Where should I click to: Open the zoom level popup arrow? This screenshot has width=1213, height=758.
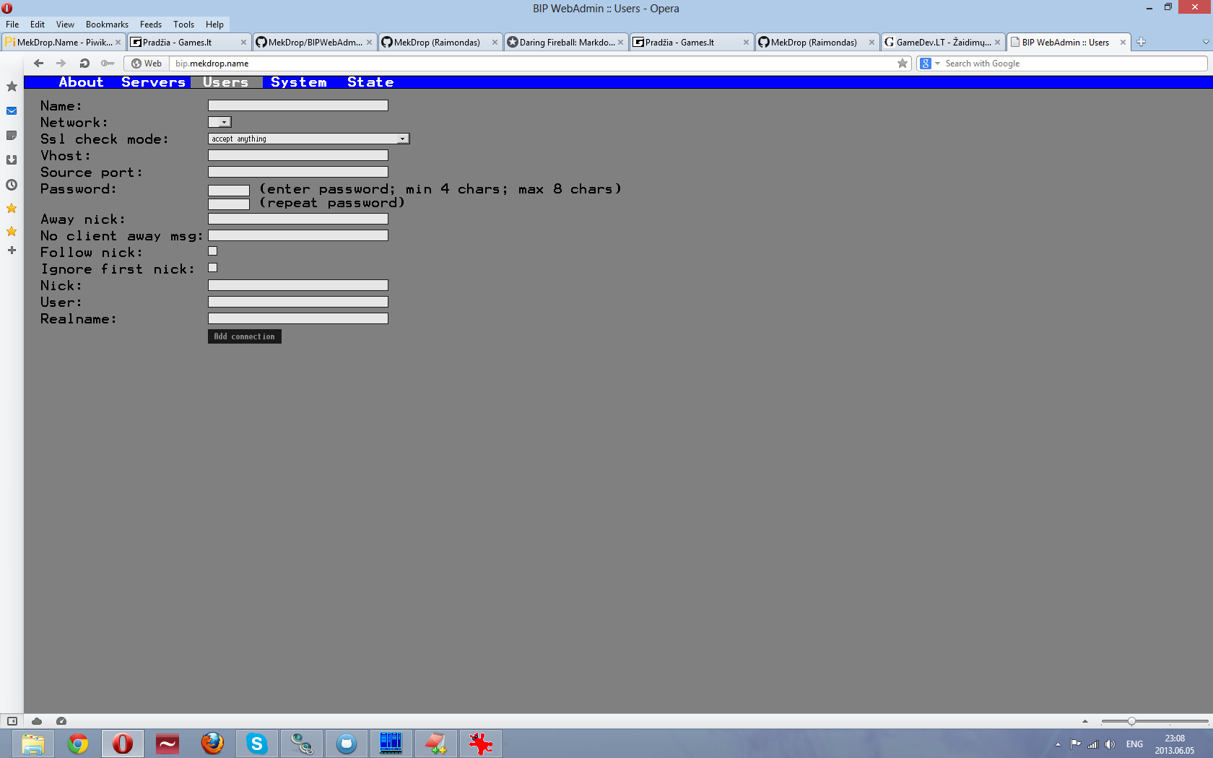pos(1084,721)
